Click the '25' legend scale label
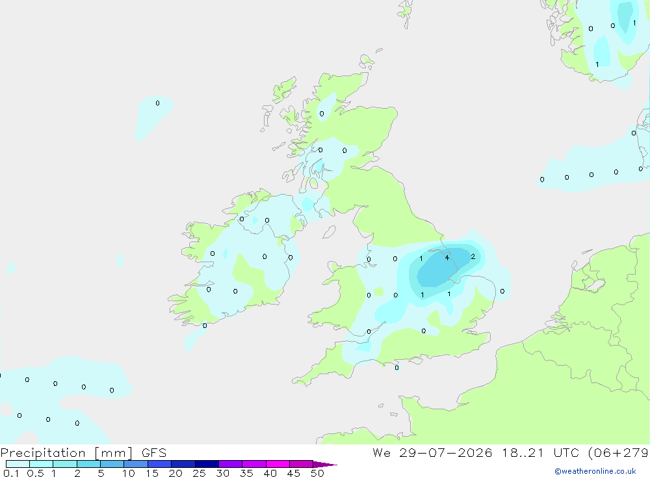Viewport: 650px width, 477px height. pyautogui.click(x=199, y=473)
